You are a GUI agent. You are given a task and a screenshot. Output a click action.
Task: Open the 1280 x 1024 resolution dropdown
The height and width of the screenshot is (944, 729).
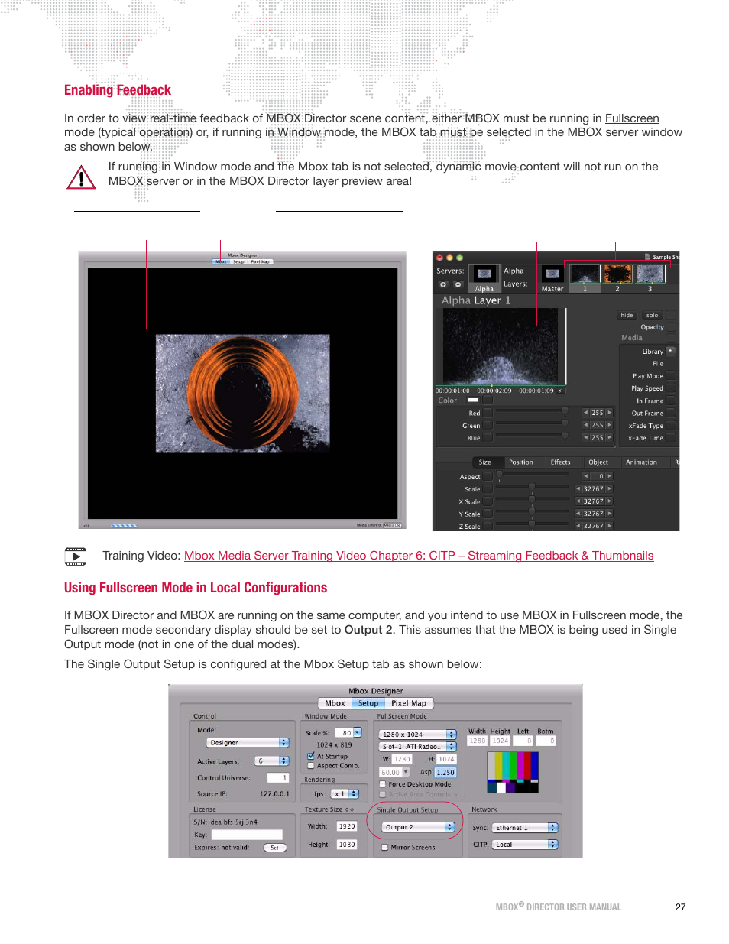tap(417, 735)
